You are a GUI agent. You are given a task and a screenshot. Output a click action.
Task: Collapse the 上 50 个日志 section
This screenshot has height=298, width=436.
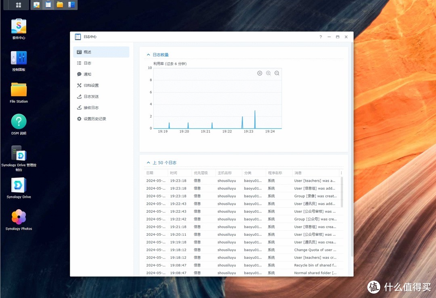[x=149, y=163]
